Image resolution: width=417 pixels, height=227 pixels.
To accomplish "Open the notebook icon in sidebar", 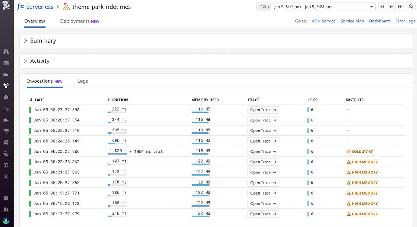I will click(6, 143).
